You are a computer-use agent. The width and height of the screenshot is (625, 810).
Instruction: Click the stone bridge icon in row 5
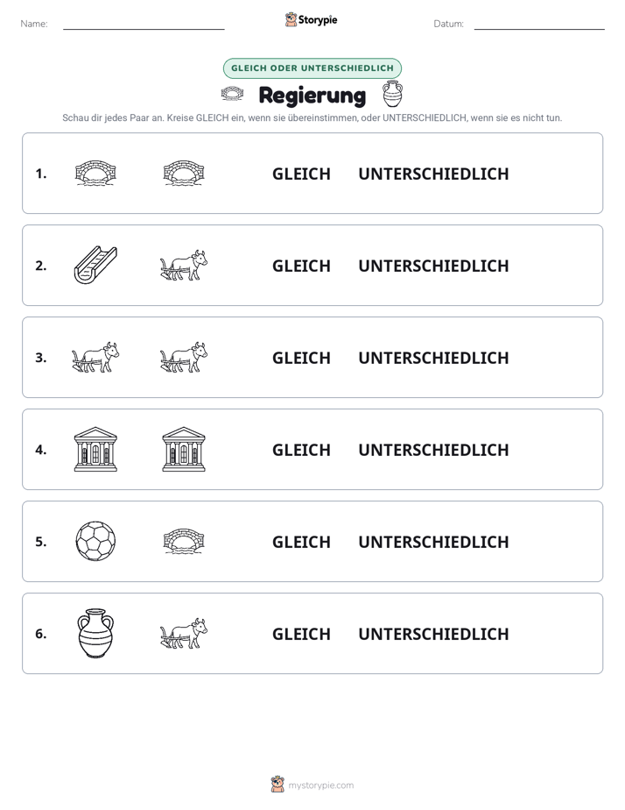[184, 542]
